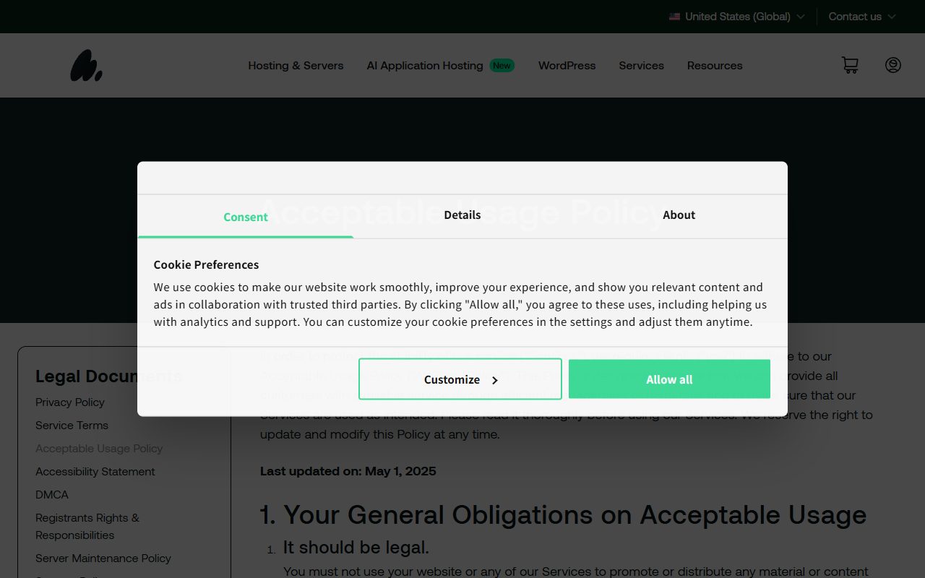Open the Privacy Policy link

click(x=70, y=402)
